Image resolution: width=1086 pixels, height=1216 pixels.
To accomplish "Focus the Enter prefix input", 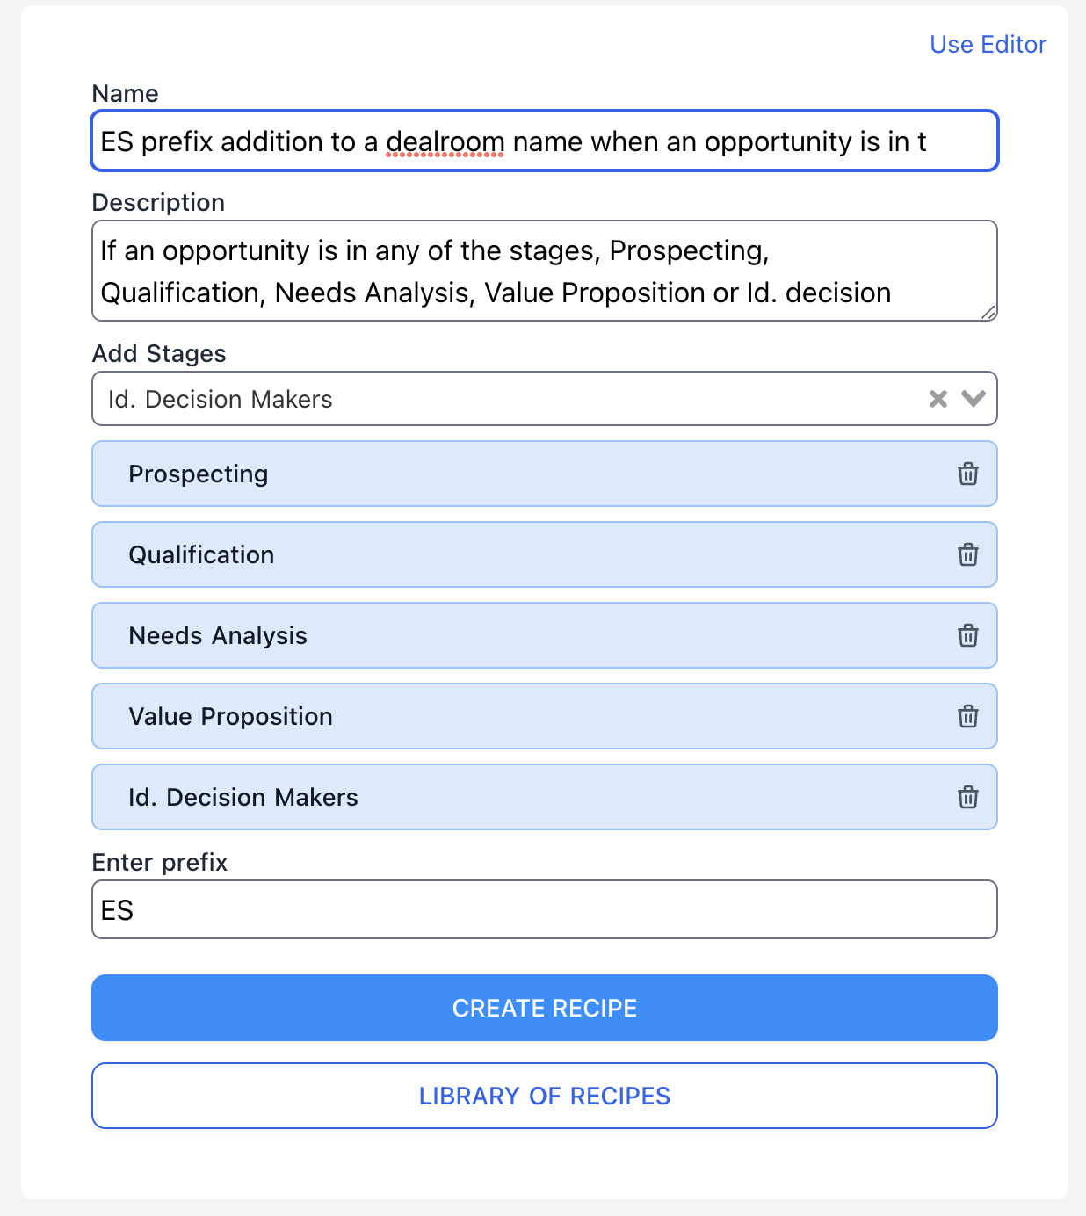I will pyautogui.click(x=544, y=909).
